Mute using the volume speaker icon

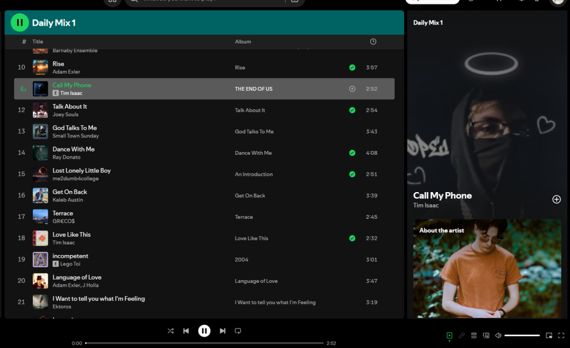tap(498, 335)
